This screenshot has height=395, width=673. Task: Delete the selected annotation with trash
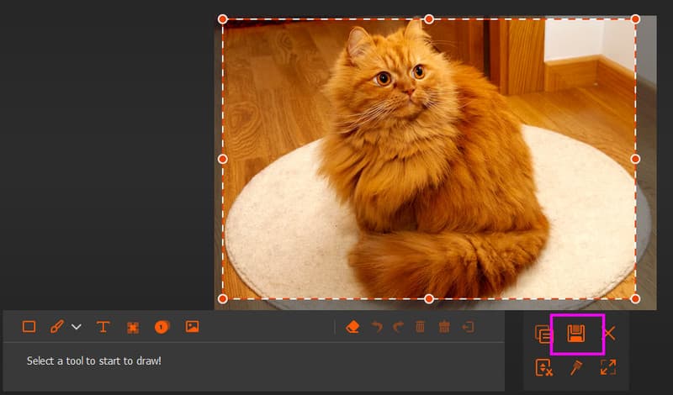421,327
